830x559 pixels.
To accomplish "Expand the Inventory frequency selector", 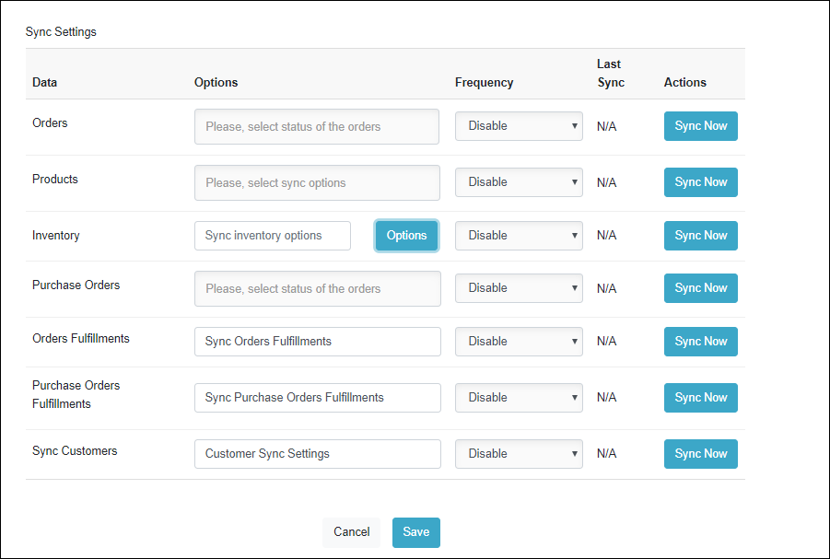I will point(518,235).
